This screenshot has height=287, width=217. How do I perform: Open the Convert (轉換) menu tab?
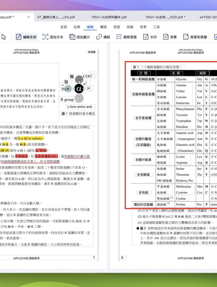click(x=103, y=27)
